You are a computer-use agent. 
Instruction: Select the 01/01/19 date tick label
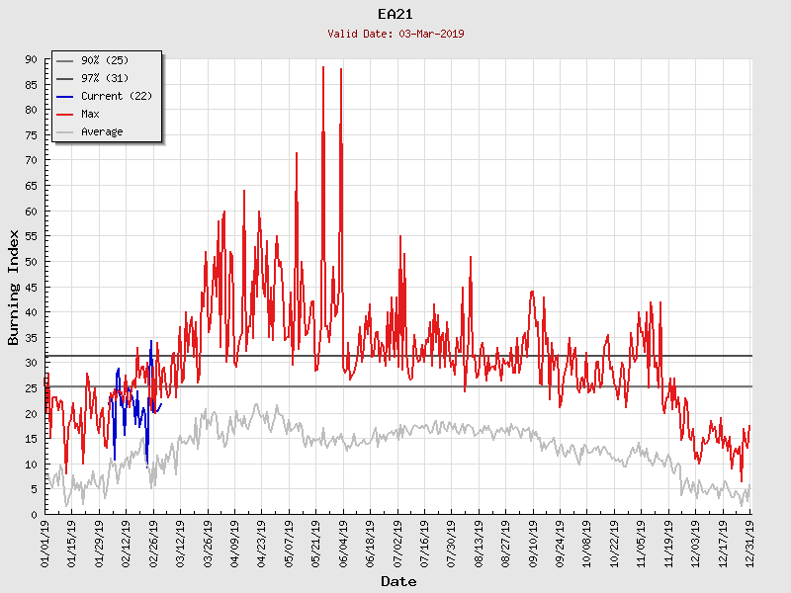(x=46, y=543)
